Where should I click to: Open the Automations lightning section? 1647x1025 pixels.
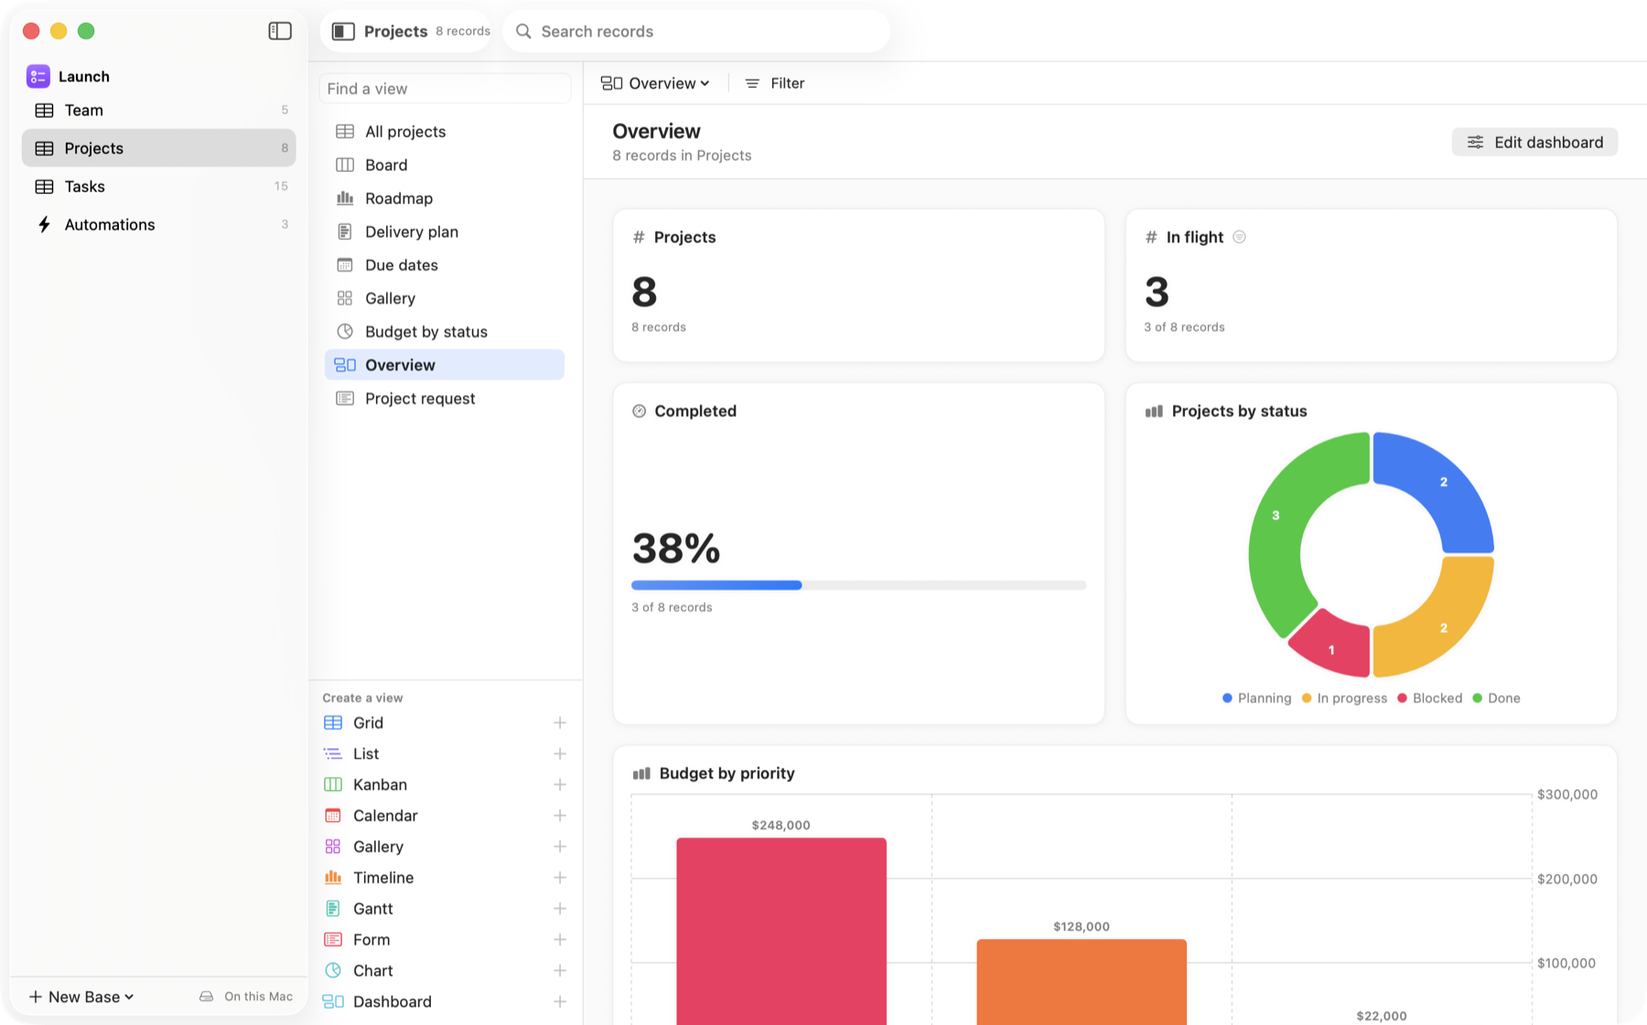[x=159, y=224]
